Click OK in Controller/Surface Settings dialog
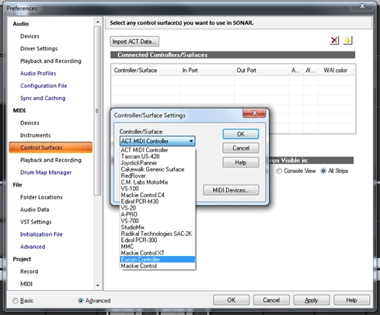 [x=241, y=134]
